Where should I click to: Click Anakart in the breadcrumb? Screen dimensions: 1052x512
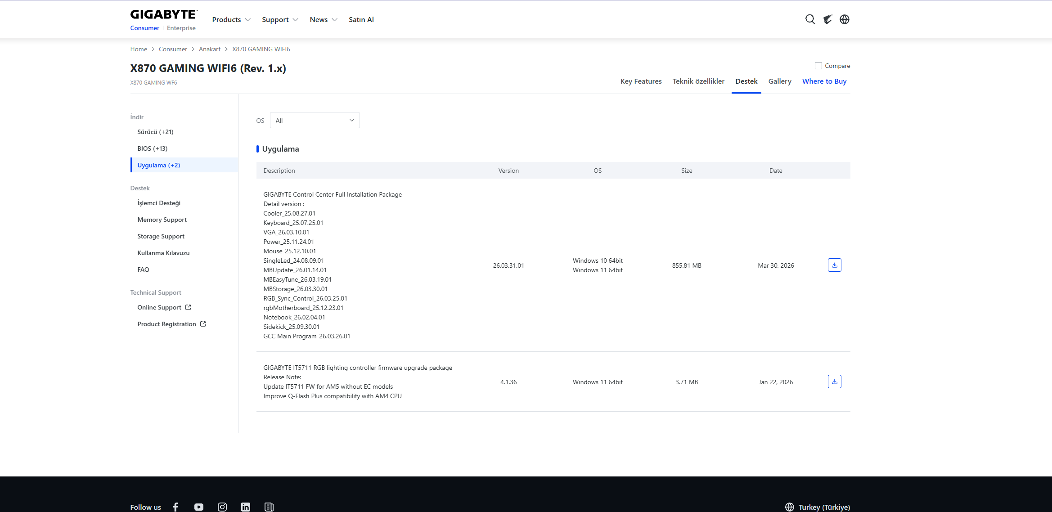210,49
